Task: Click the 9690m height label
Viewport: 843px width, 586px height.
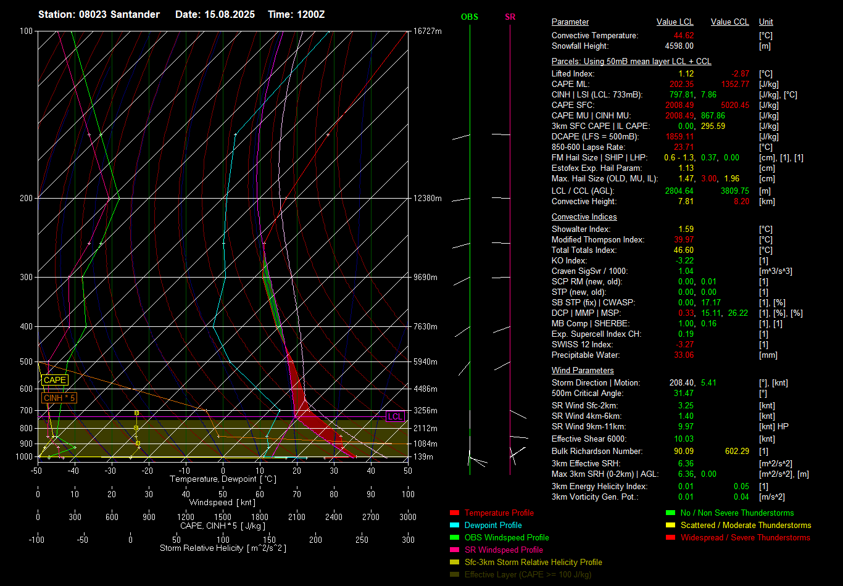Action: coord(425,278)
